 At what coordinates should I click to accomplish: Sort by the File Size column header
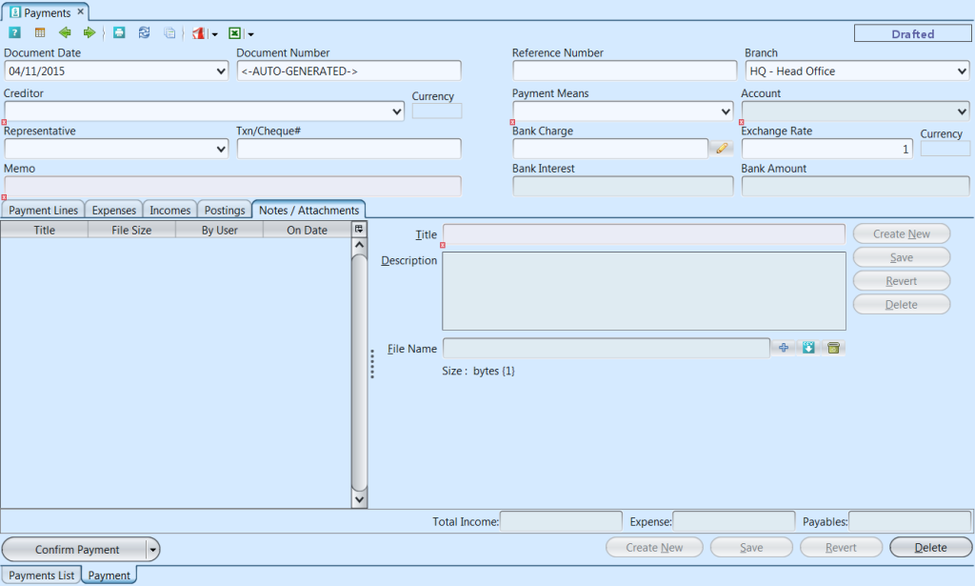click(131, 230)
